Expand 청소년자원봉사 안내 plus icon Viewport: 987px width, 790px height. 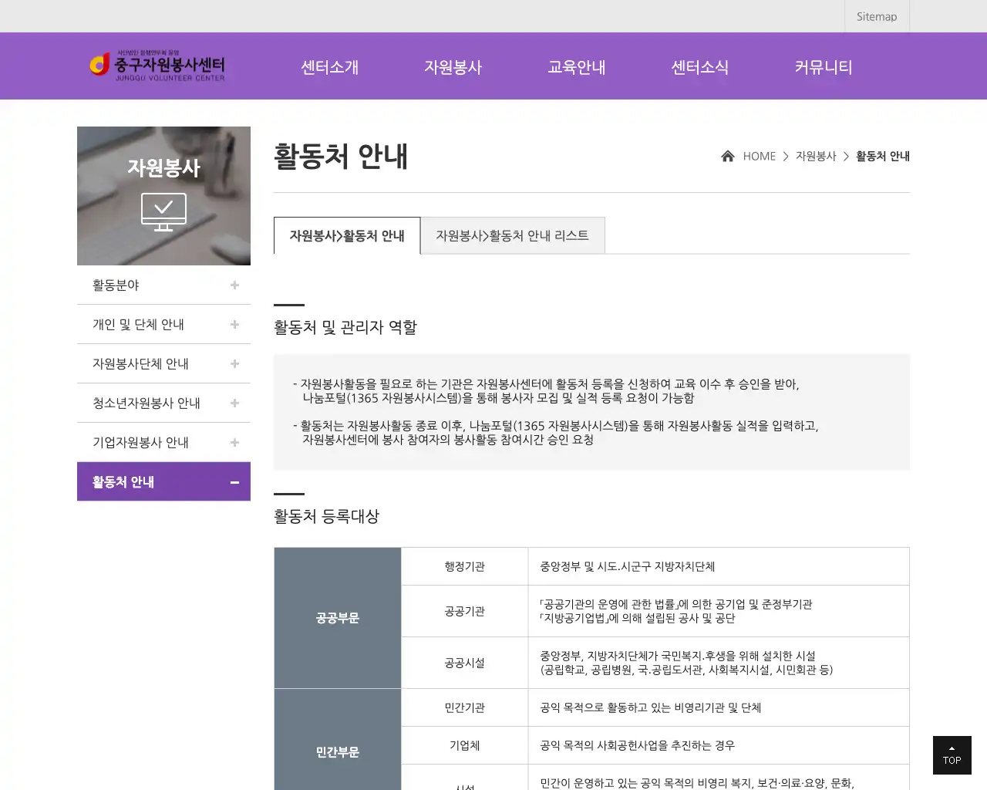click(x=234, y=403)
